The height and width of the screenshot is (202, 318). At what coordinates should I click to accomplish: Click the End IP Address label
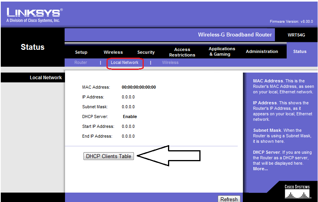tap(97, 136)
